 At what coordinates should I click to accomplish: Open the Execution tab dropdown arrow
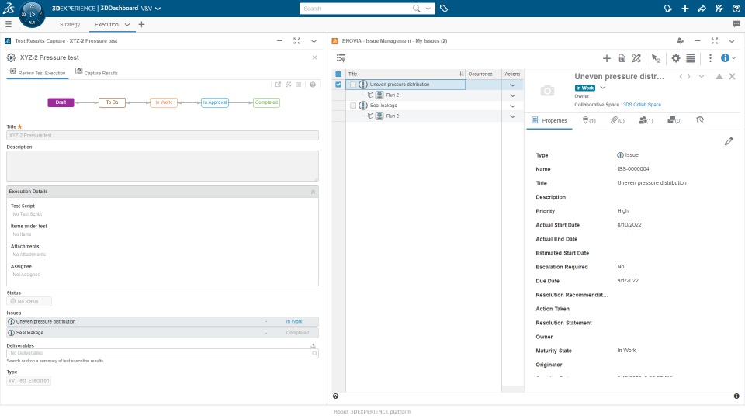pos(126,25)
